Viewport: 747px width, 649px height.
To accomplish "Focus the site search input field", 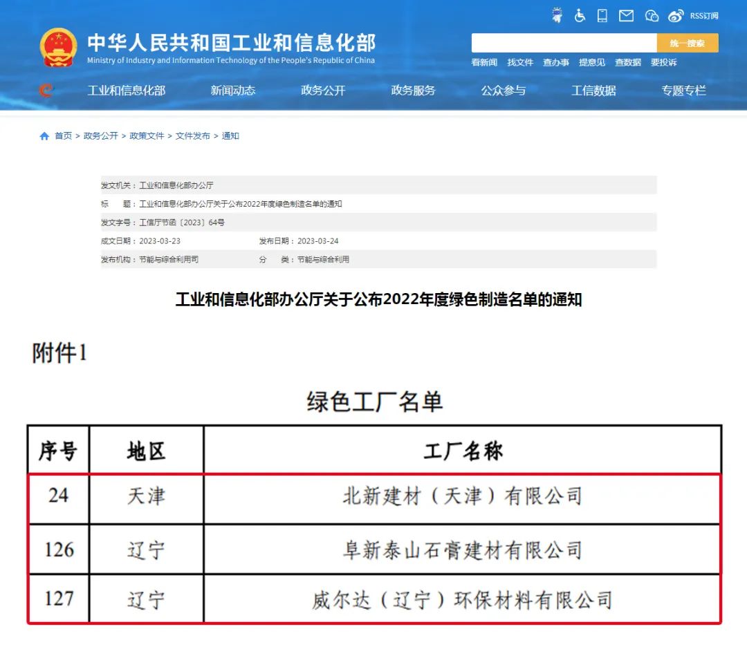I will pos(564,43).
